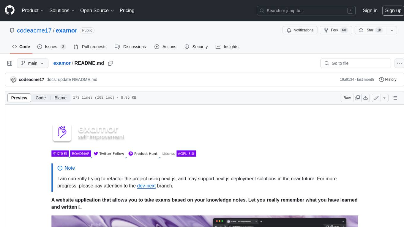Click the Twitter Follow badge
Image resolution: width=404 pixels, height=227 pixels.
point(109,154)
